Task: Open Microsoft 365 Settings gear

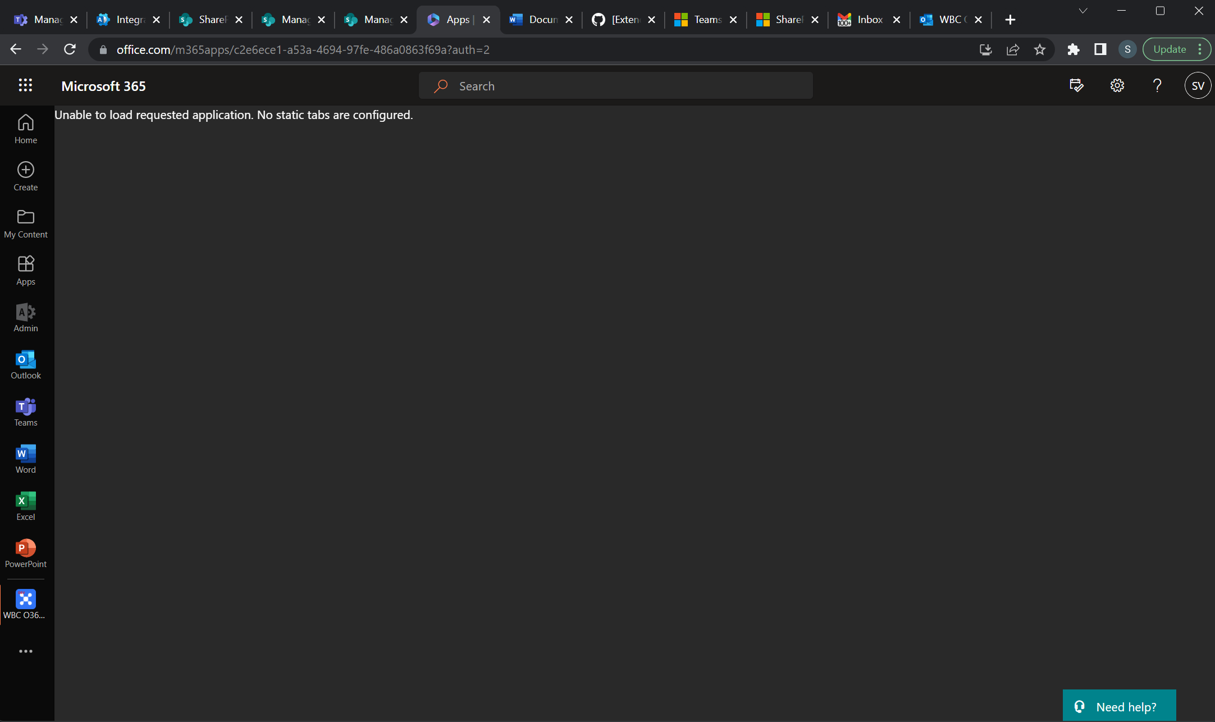Action: pos(1116,85)
